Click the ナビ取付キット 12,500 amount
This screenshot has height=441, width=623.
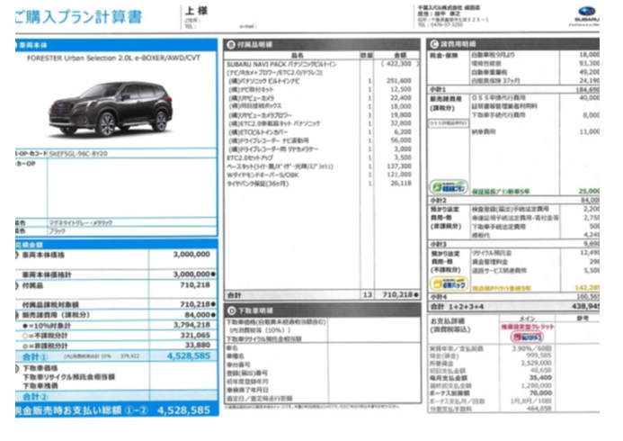pos(401,89)
